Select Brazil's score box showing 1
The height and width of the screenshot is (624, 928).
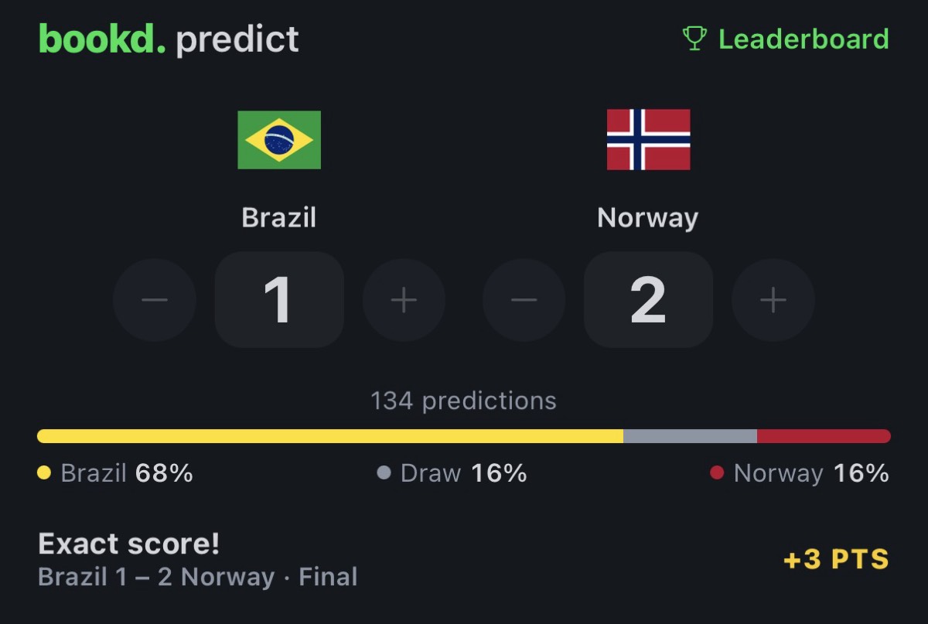[279, 300]
